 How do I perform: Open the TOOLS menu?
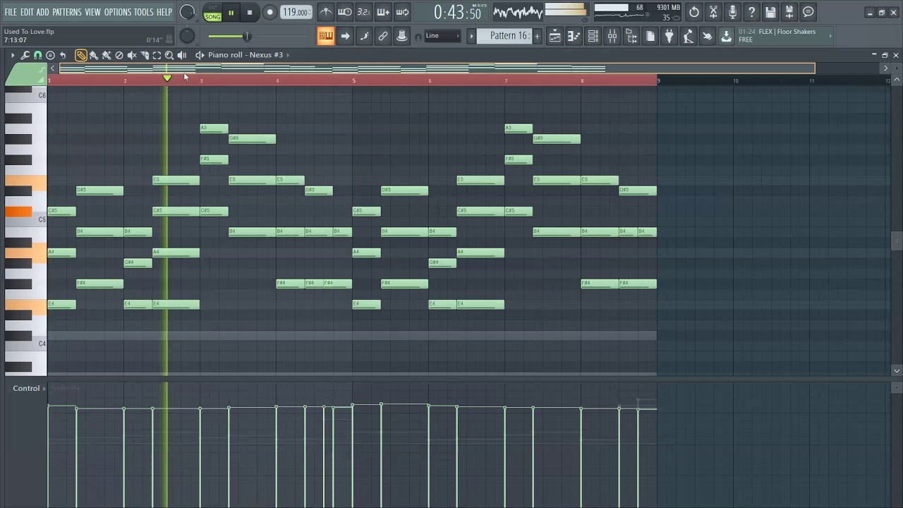tap(144, 12)
